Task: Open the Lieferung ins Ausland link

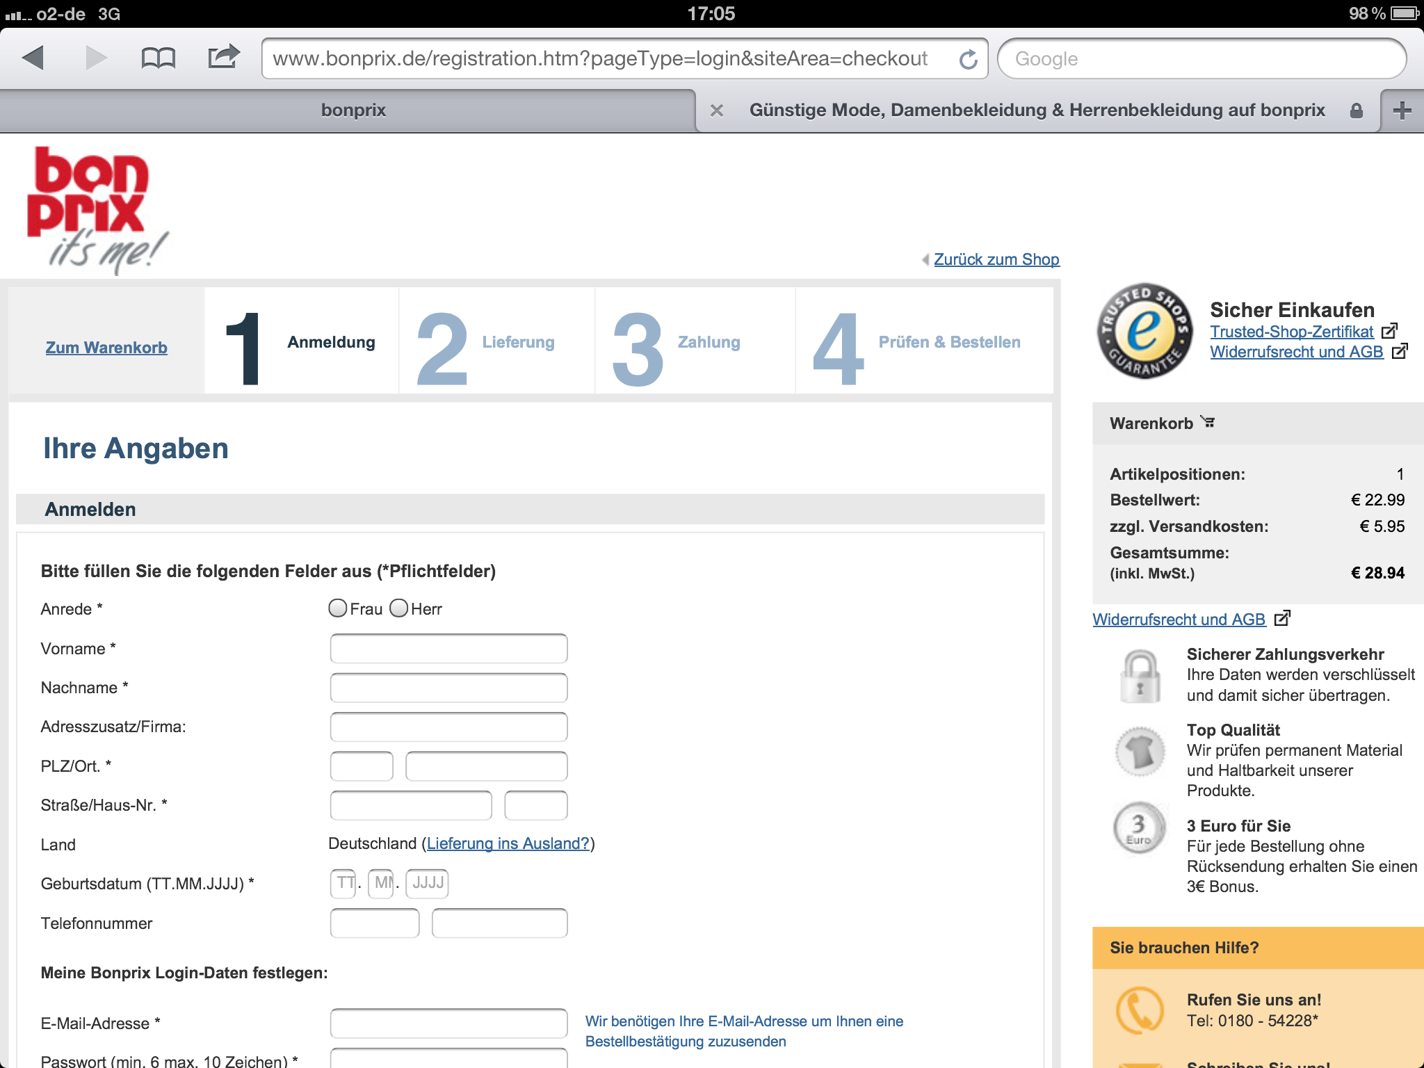Action: 508,843
